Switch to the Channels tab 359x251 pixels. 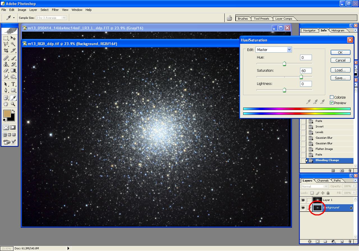tap(323, 181)
